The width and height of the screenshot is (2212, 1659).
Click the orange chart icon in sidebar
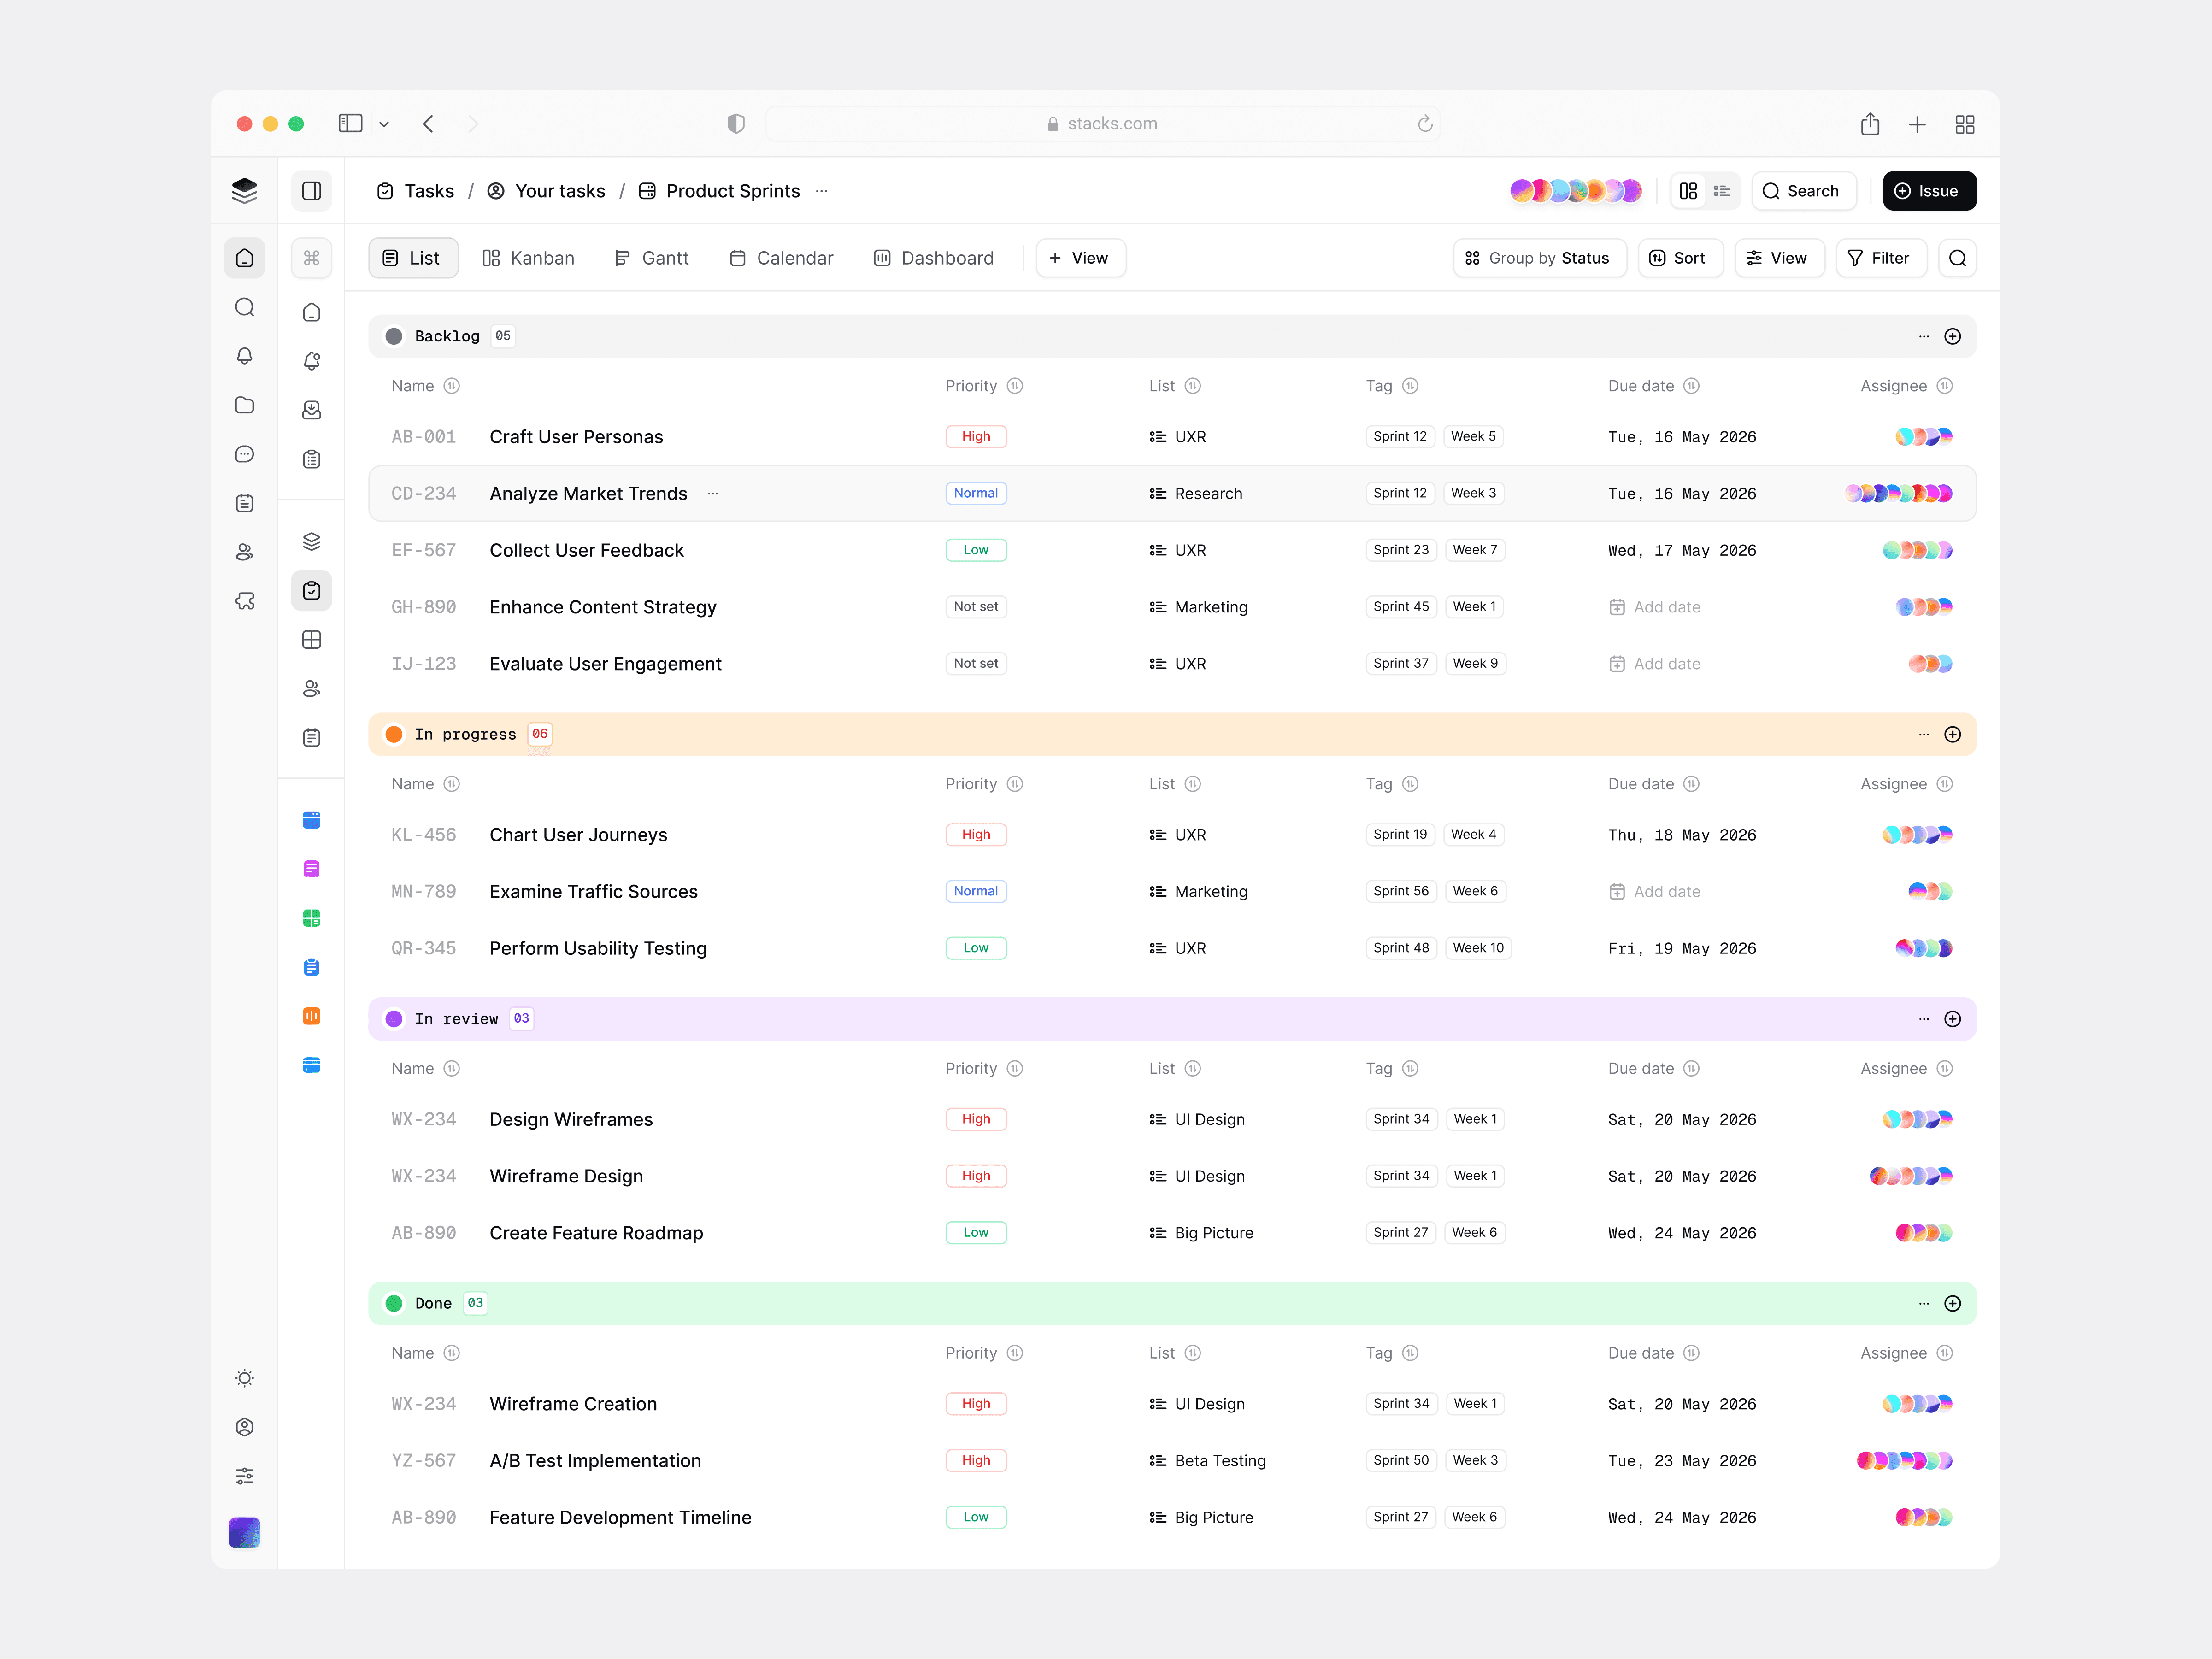pos(311,1016)
